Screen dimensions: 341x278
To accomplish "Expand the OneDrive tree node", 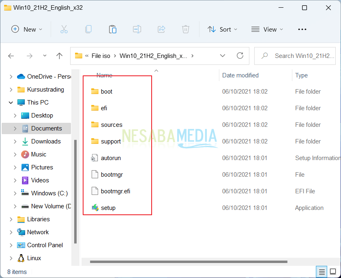I will pos(11,77).
